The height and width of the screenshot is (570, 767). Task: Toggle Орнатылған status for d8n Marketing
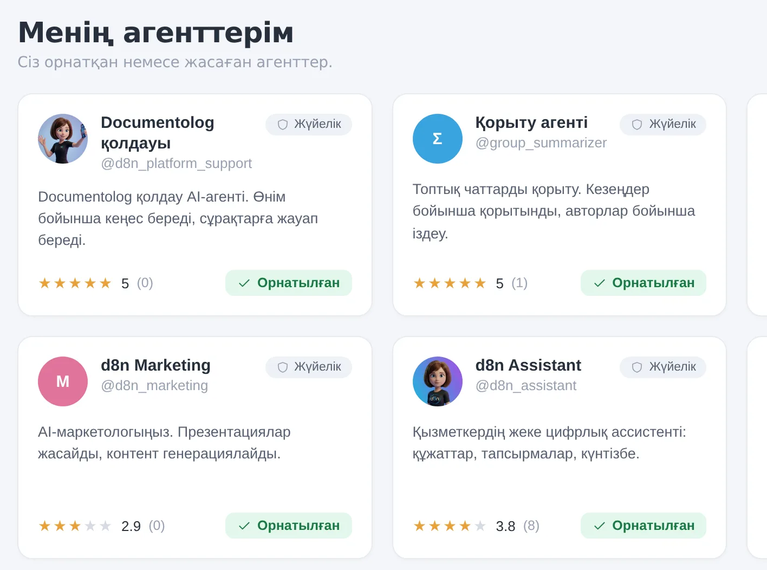(289, 526)
